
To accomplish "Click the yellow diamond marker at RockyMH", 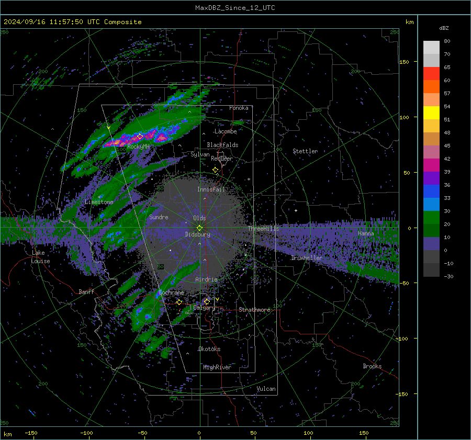I will [140, 137].
